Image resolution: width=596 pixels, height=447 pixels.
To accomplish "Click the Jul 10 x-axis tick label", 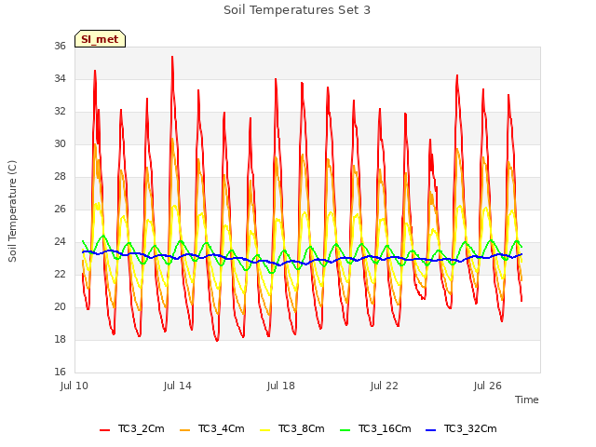I will pos(74,386).
